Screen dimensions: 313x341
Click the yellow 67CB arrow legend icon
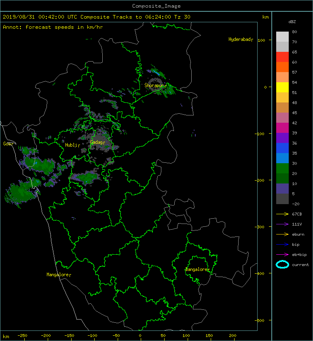click(x=282, y=214)
